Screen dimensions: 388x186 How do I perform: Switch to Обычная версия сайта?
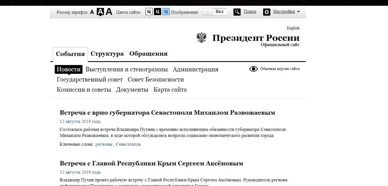pyautogui.click(x=280, y=69)
